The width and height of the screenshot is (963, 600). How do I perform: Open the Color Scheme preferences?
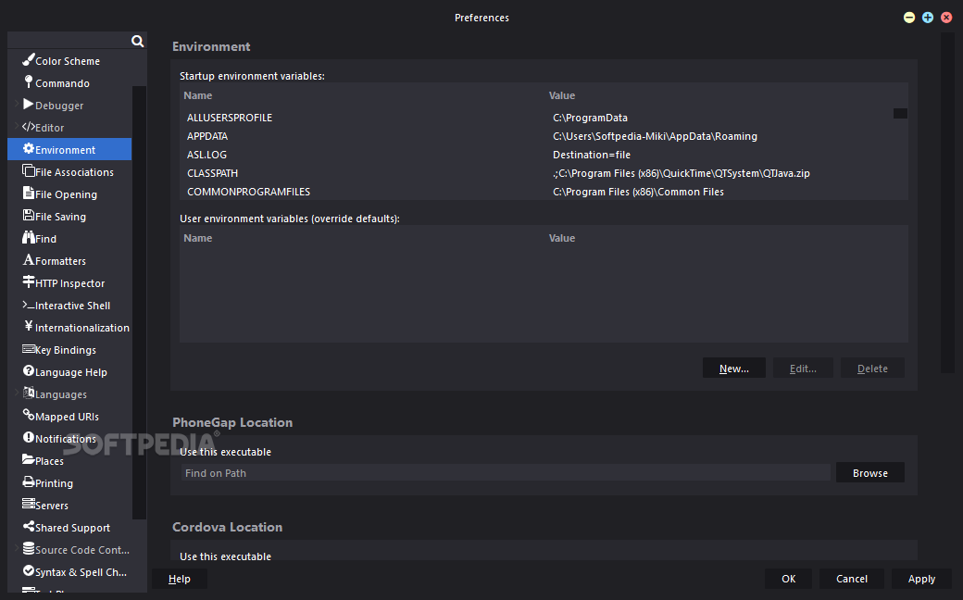[x=68, y=61]
